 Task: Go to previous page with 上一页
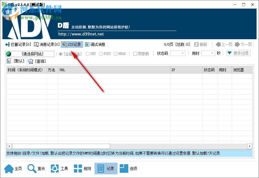(224, 44)
